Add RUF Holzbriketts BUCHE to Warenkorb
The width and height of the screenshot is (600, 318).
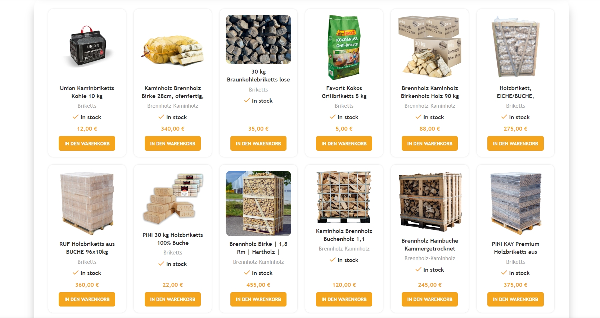pos(87,299)
